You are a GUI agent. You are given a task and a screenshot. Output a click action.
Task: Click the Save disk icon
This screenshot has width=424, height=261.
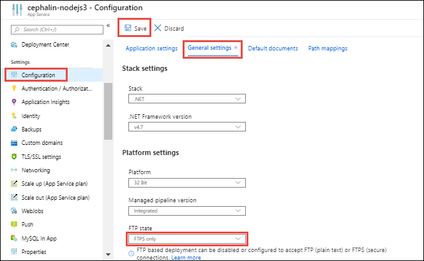[128, 28]
